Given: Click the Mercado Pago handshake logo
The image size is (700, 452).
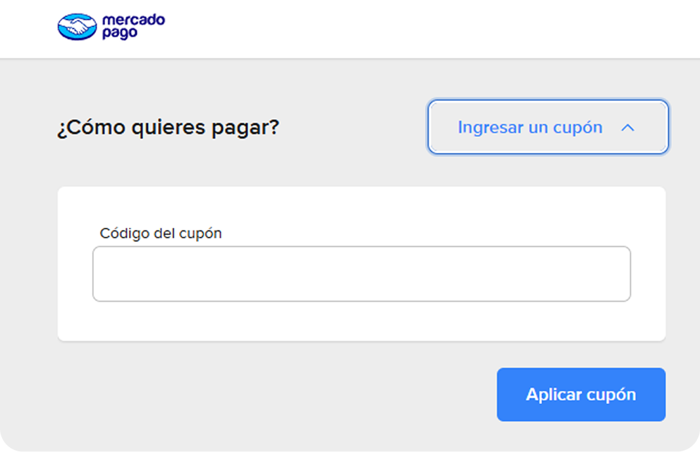Looking at the screenshot, I should click(x=78, y=27).
